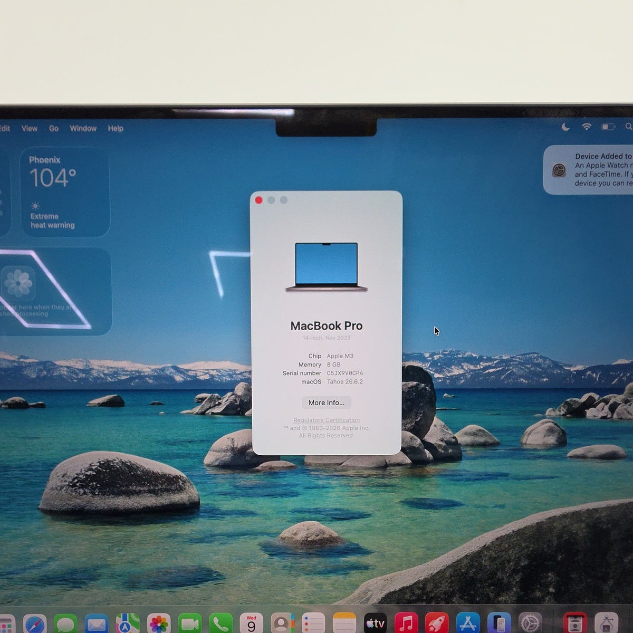Launch Contacts from the Dock

(x=283, y=625)
